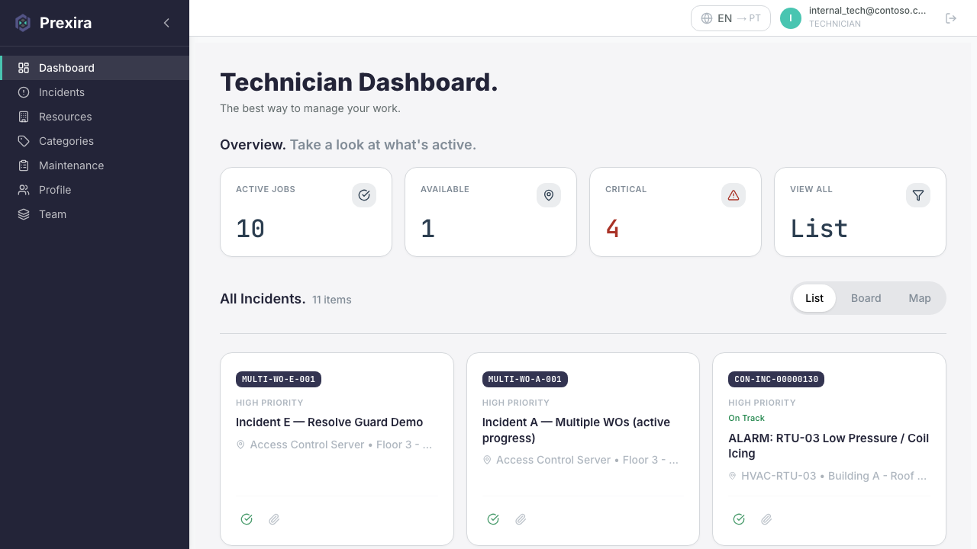
Task: Click the Resources building icon
Action: [x=24, y=117]
